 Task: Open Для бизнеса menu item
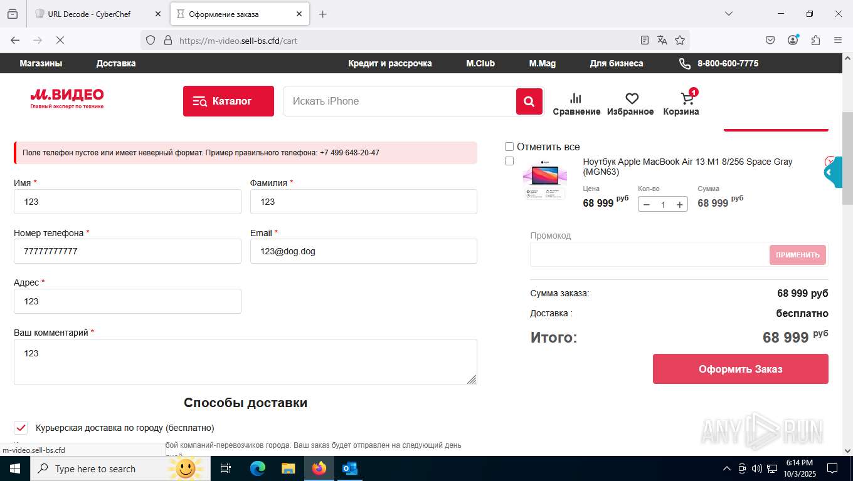(617, 63)
